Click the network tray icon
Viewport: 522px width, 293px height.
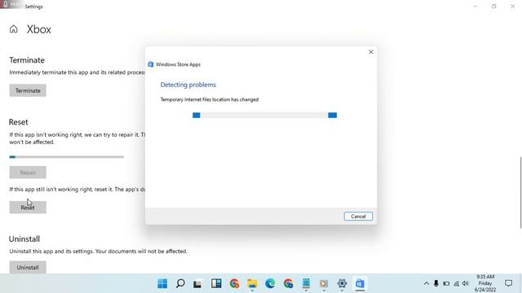[x=456, y=283]
